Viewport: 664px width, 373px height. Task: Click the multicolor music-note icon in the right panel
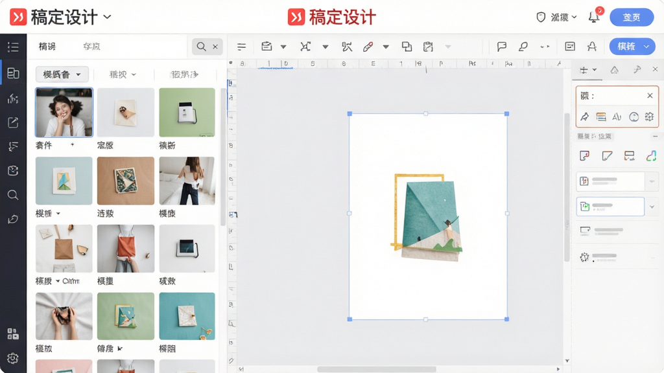coord(651,156)
